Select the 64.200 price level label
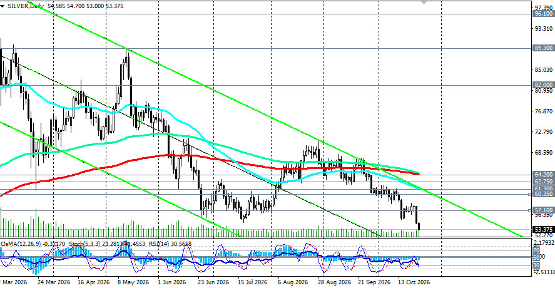The height and width of the screenshot is (288, 555). click(x=543, y=175)
